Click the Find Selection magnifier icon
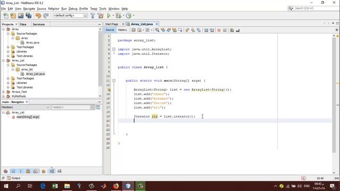 (x=157, y=30)
